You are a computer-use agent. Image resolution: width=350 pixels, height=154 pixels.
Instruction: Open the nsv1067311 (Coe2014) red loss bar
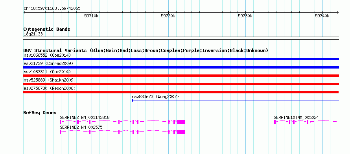181,76
